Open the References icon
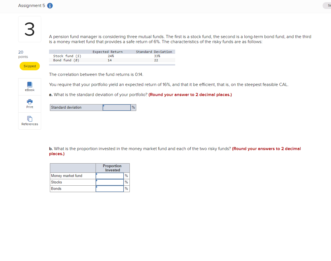This screenshot has width=331, height=261. click(30, 119)
